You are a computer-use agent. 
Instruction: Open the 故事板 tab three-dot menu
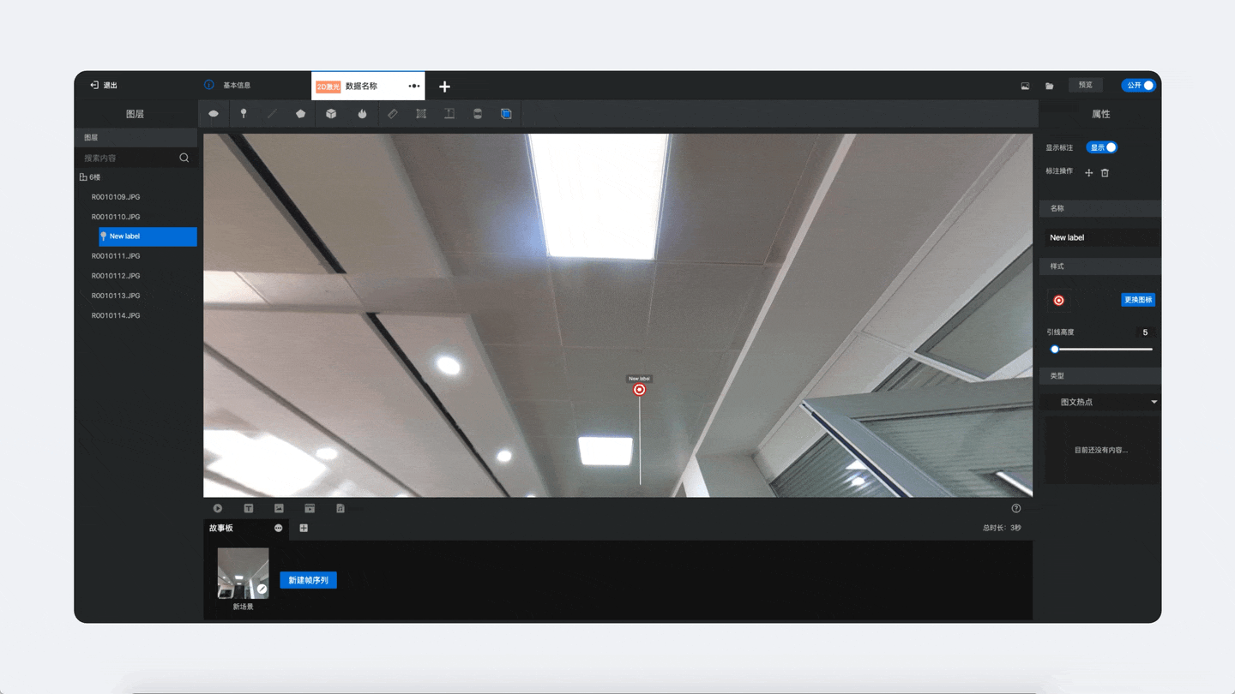[278, 529]
